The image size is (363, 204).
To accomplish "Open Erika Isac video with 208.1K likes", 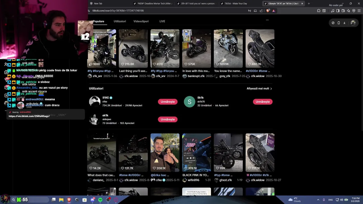I will (x=165, y=152).
